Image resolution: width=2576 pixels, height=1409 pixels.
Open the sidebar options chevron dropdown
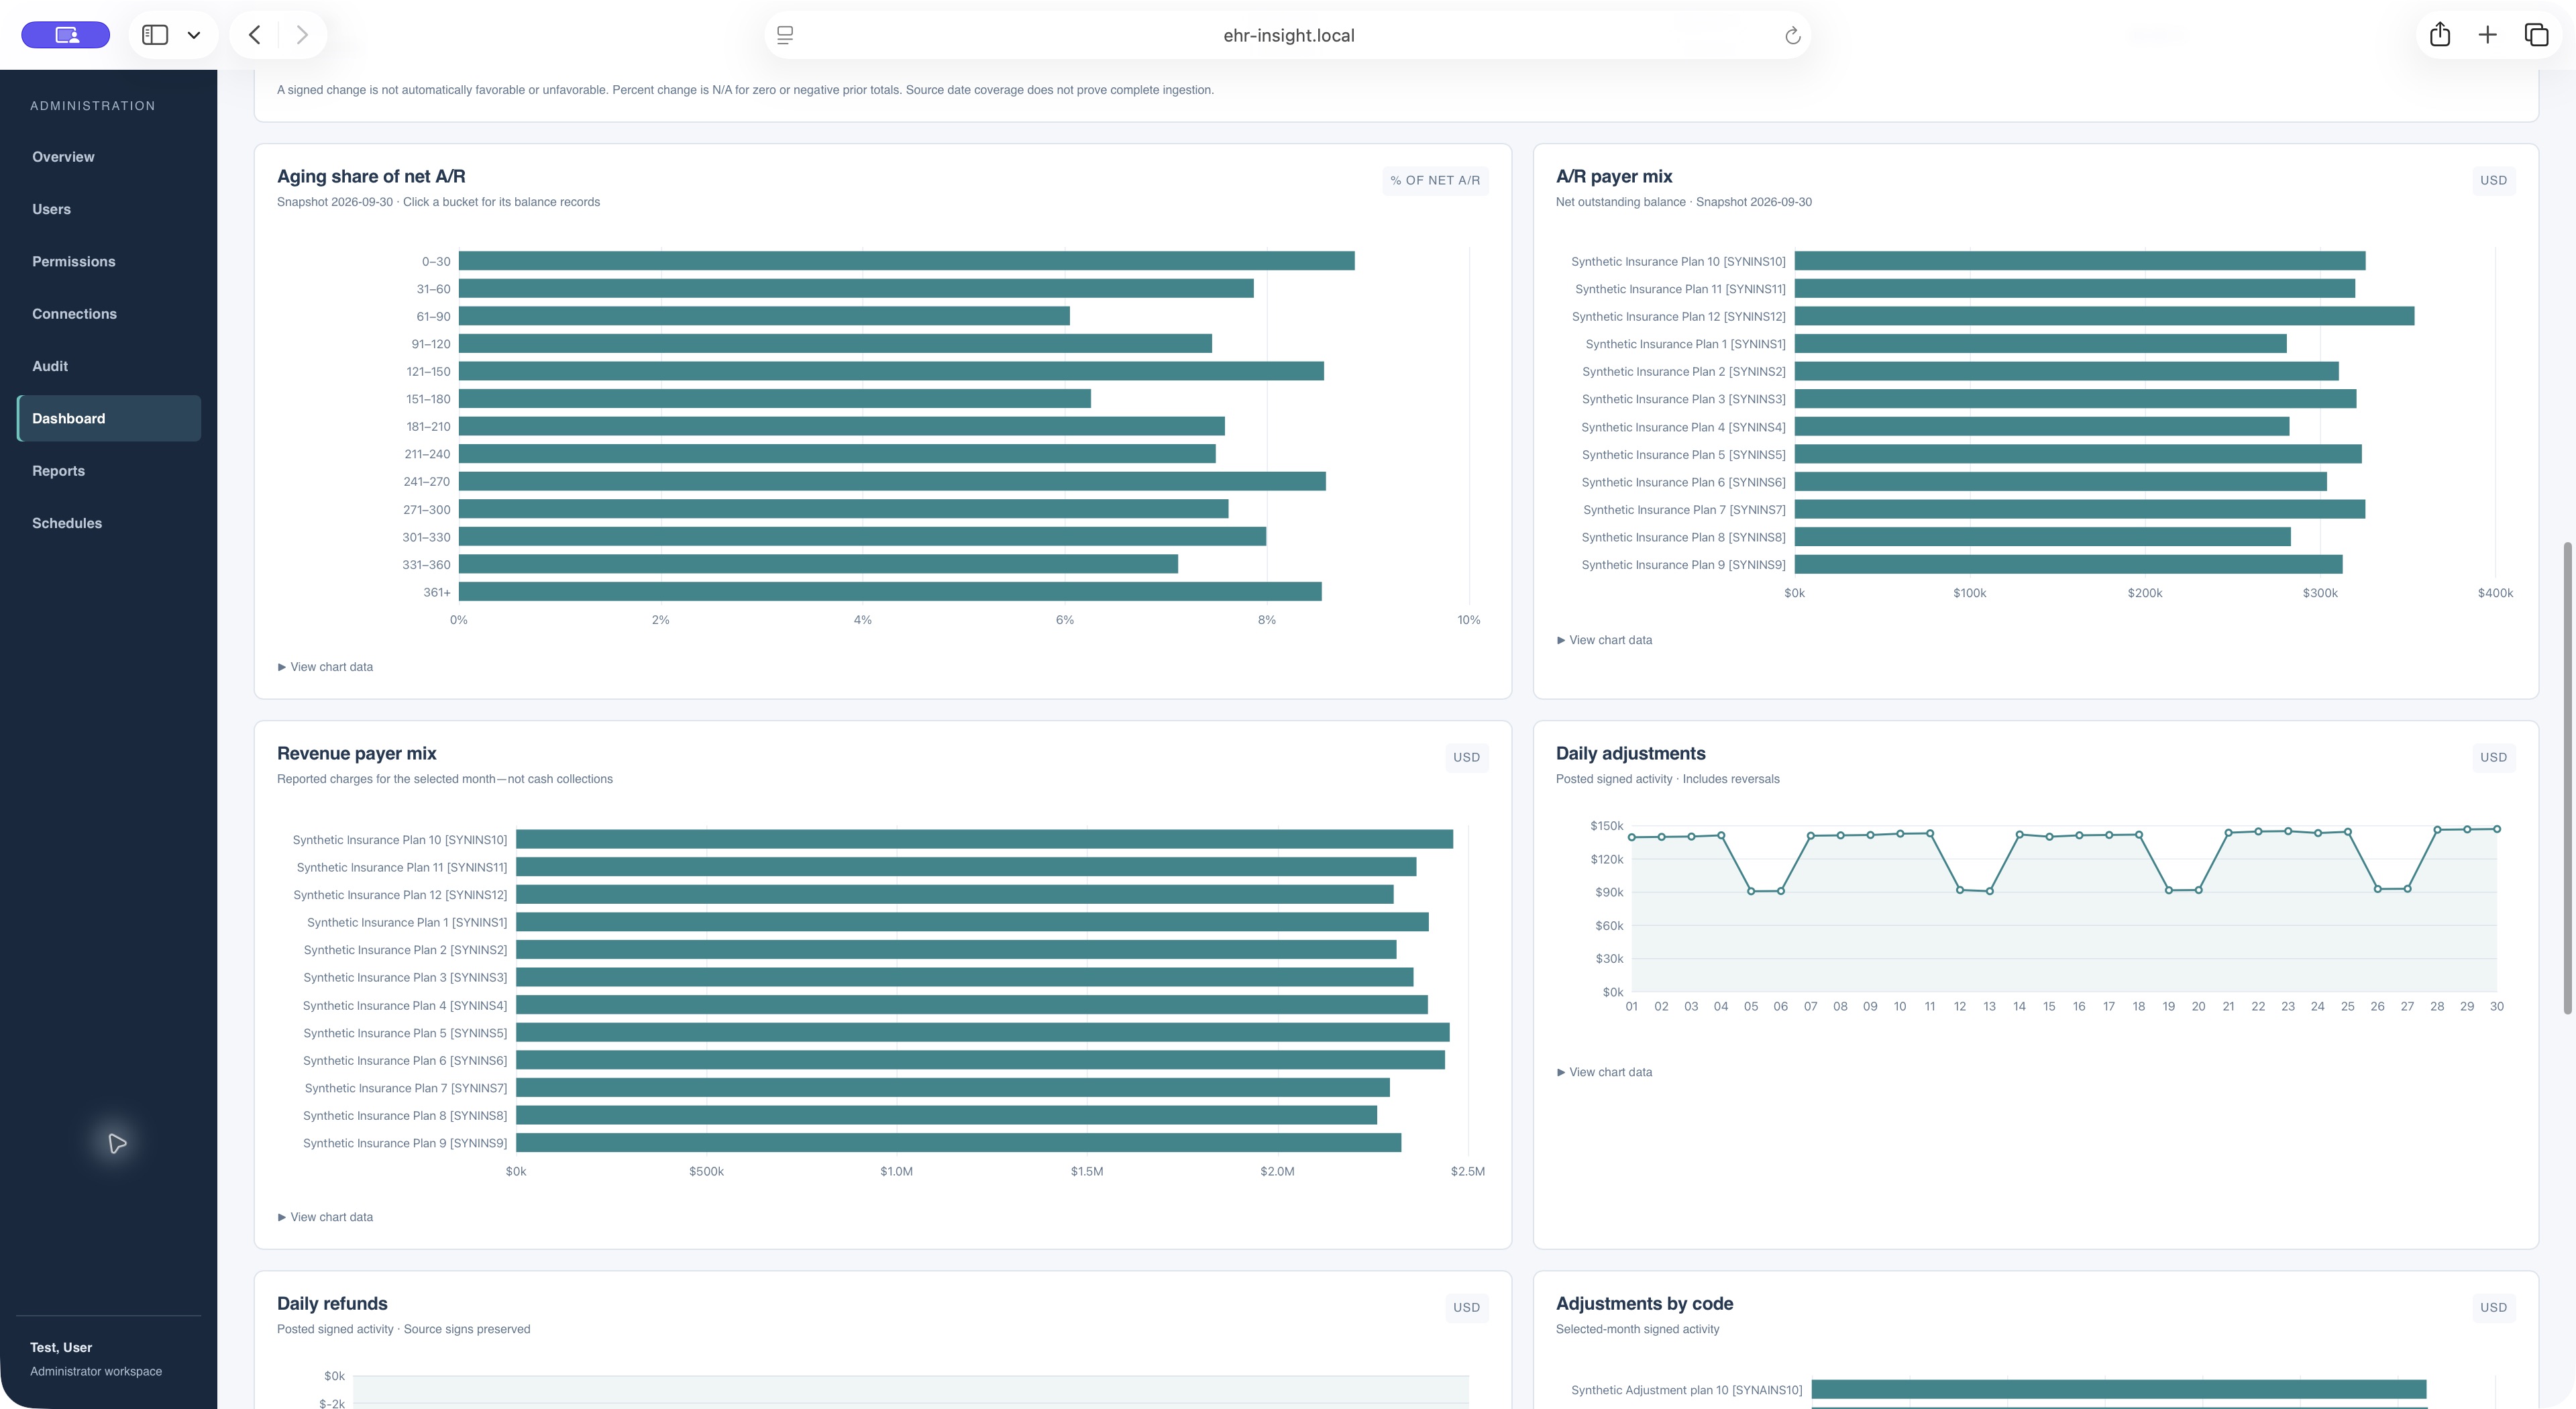coord(194,35)
